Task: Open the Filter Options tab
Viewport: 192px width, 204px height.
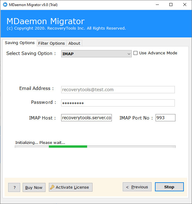Action: click(51, 43)
